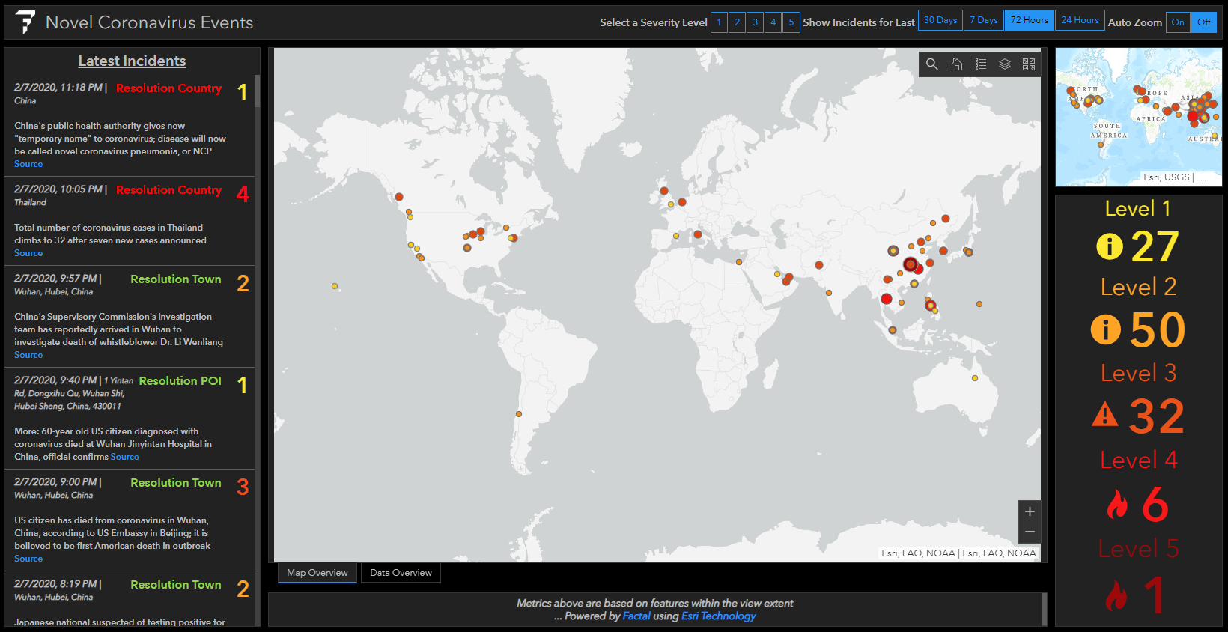Viewport: 1228px width, 632px height.
Task: Select severity level 4 filter
Action: (773, 22)
